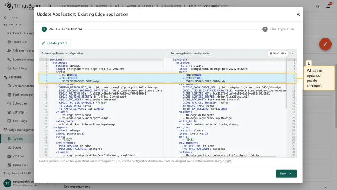Click the Go to search field
Viewport: 337px width, 190px height.
pyautogui.click(x=18, y=18)
